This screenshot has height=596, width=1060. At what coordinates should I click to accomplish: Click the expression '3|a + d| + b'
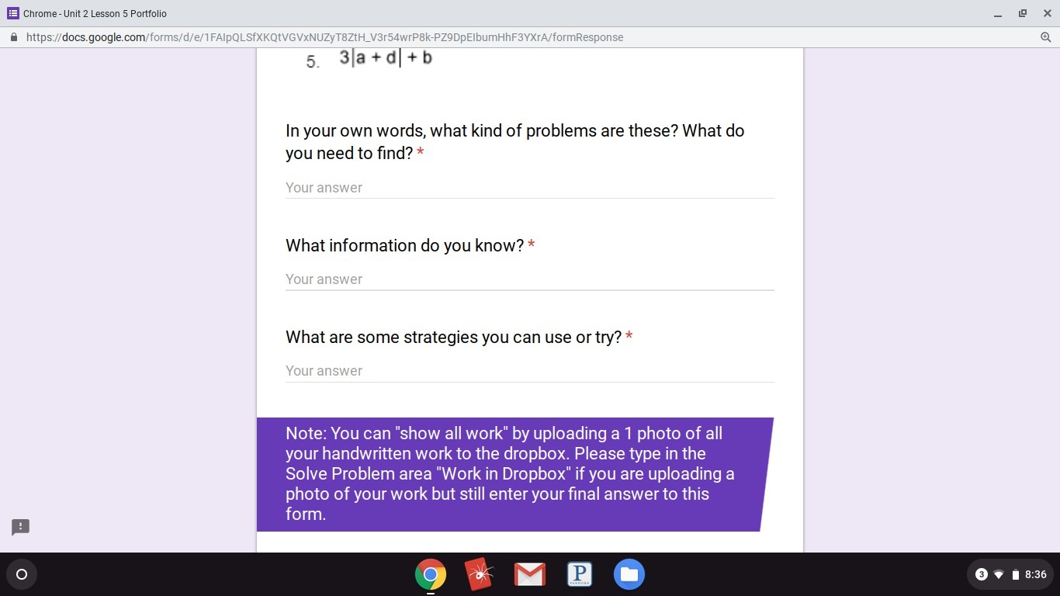(386, 57)
